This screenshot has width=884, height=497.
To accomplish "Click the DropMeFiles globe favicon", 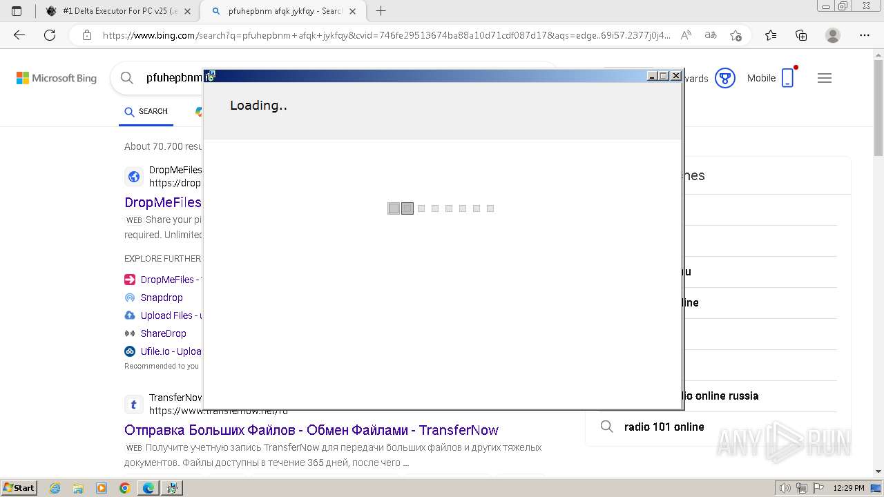I will coord(134,177).
